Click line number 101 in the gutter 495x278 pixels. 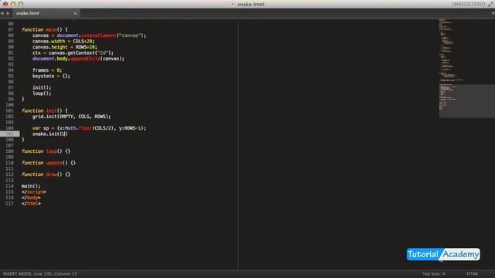click(x=9, y=110)
